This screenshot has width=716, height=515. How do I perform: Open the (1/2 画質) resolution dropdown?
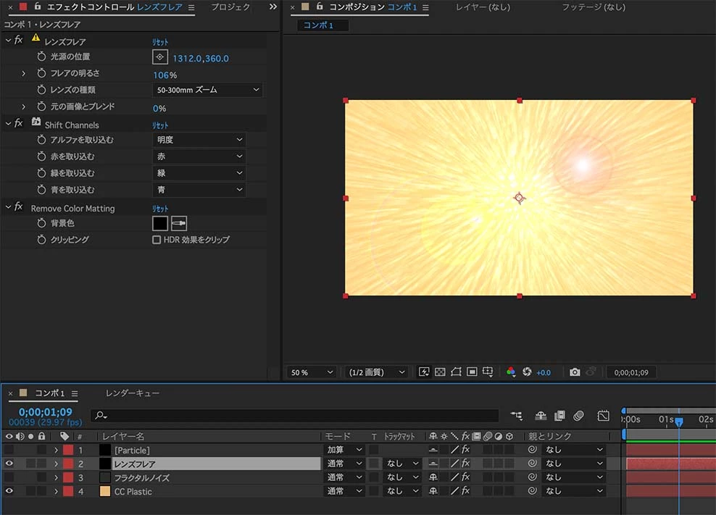pyautogui.click(x=377, y=372)
